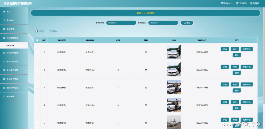Click 首页 in the breadcrumb bar

coord(139,13)
